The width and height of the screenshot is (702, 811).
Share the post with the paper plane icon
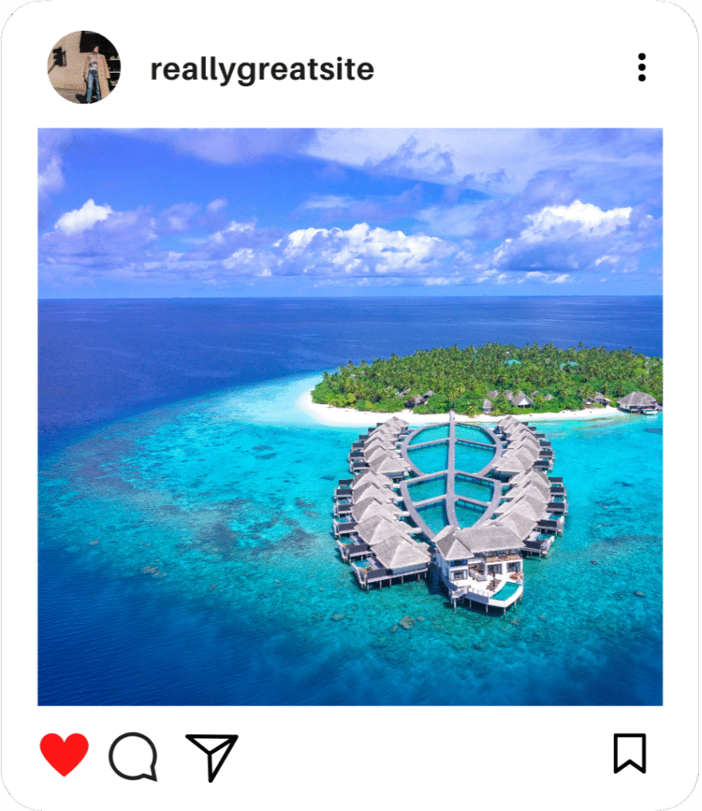pos(212,756)
